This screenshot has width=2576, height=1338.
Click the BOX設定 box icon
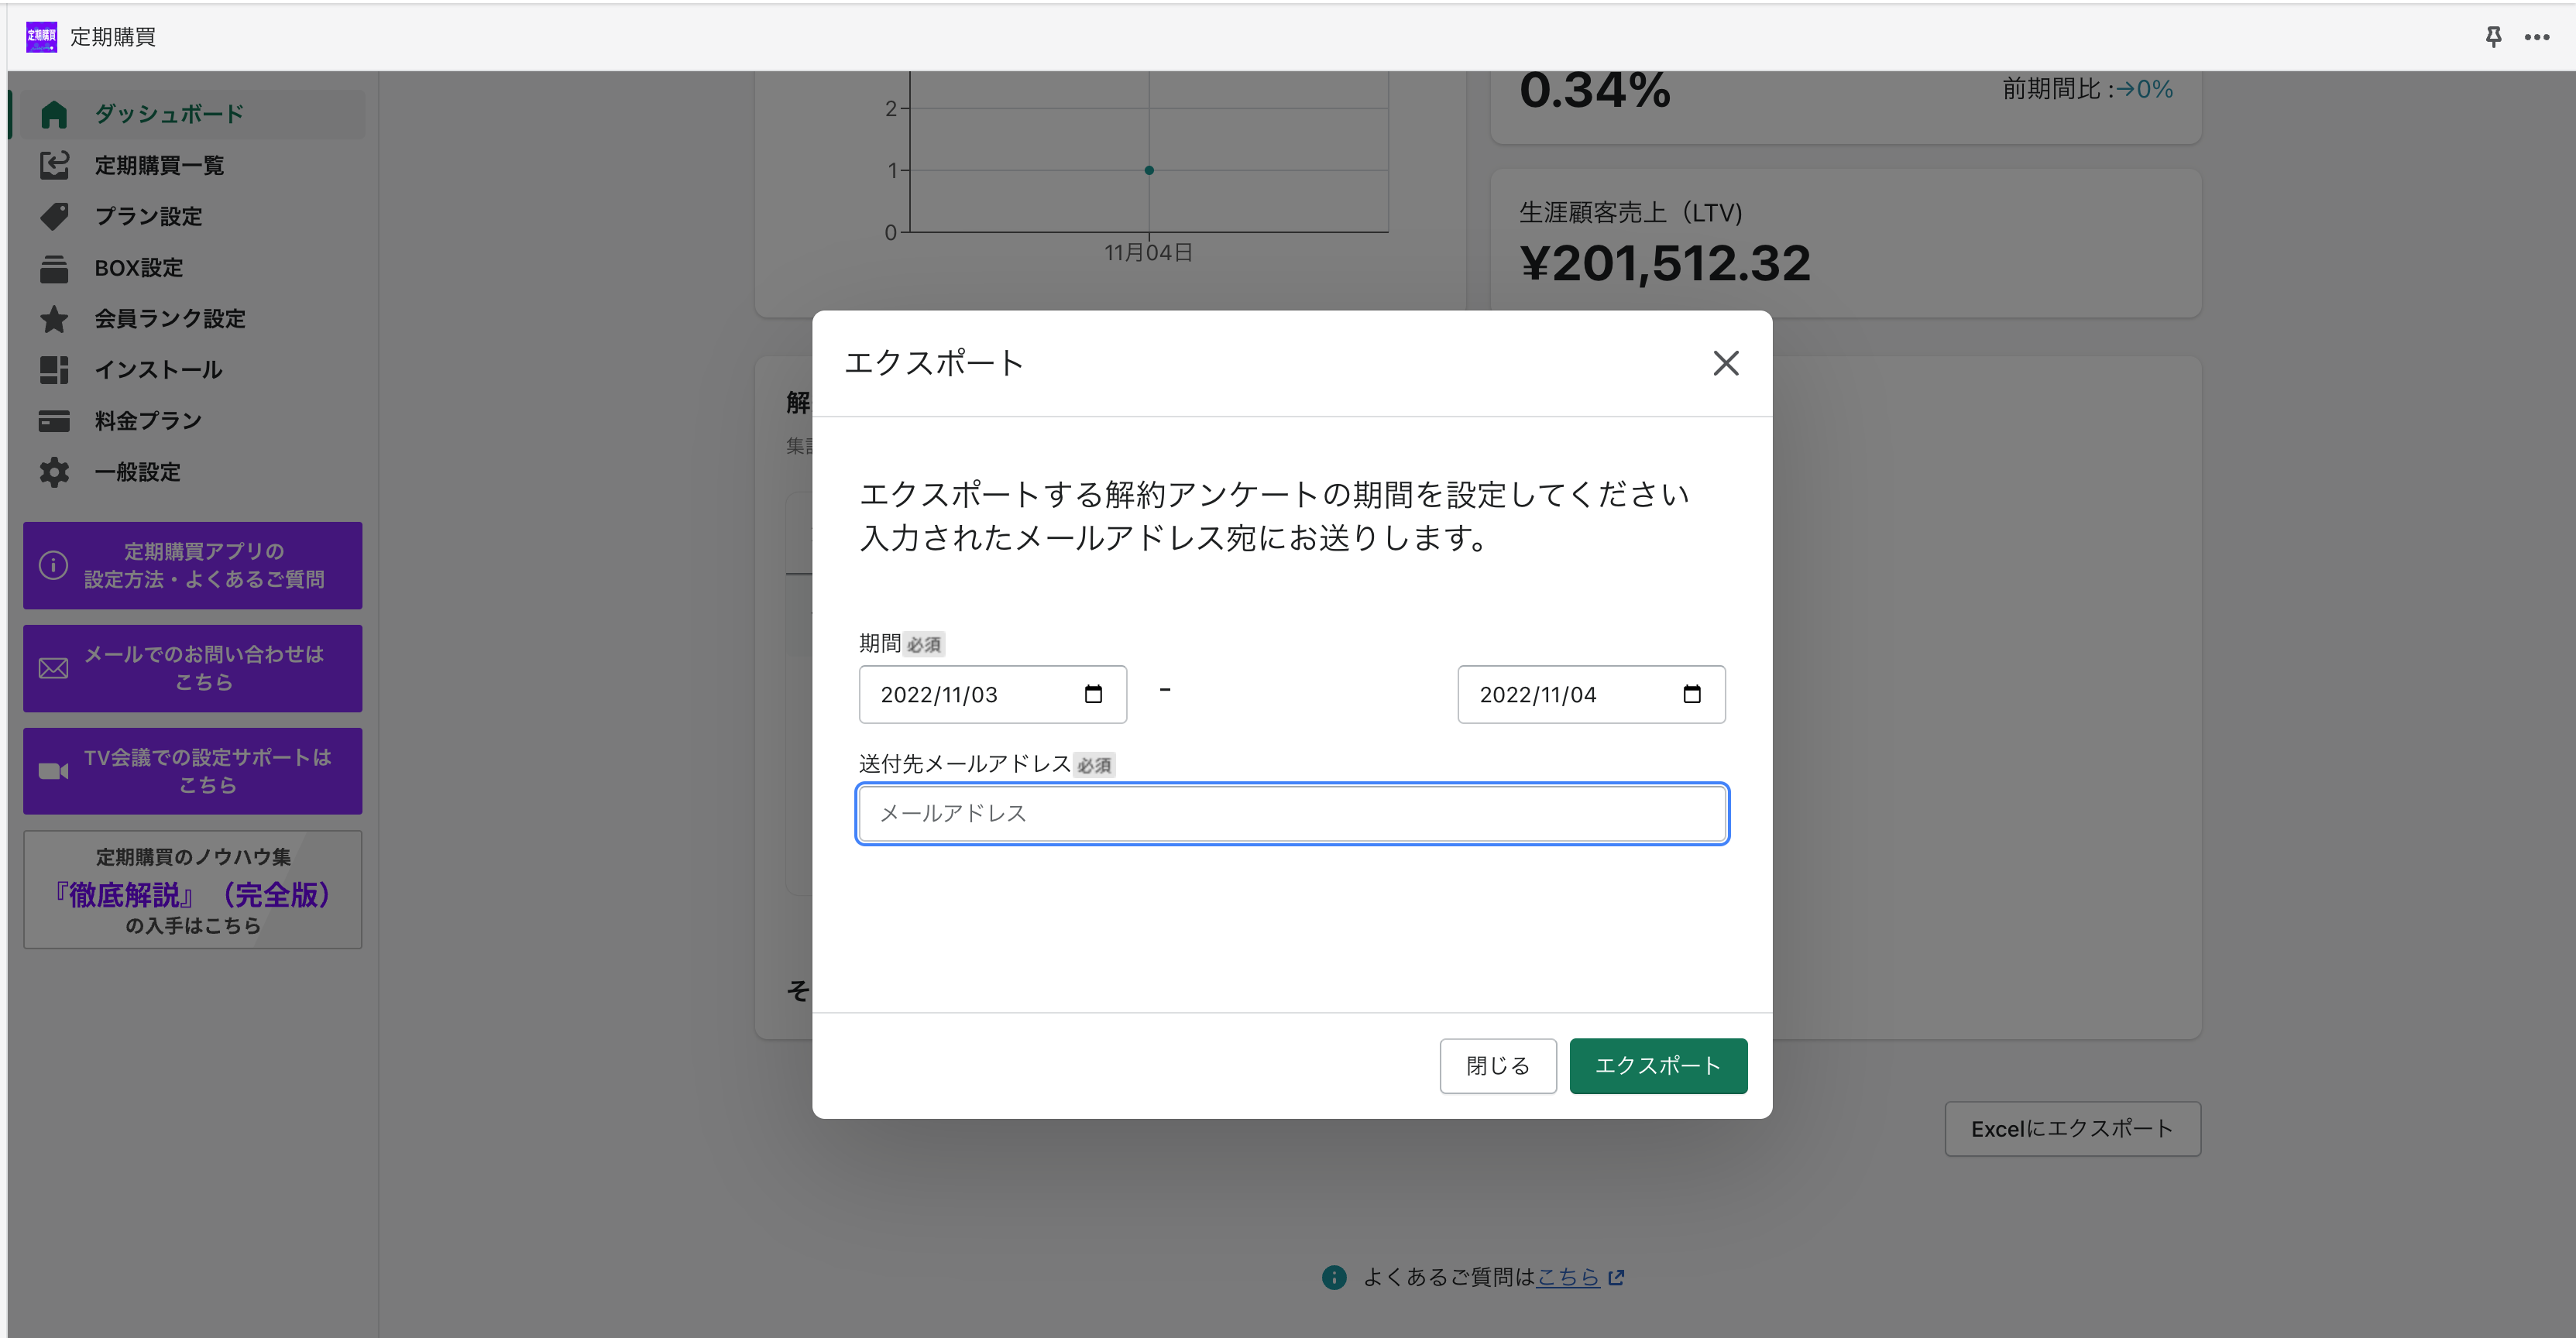pos(54,268)
